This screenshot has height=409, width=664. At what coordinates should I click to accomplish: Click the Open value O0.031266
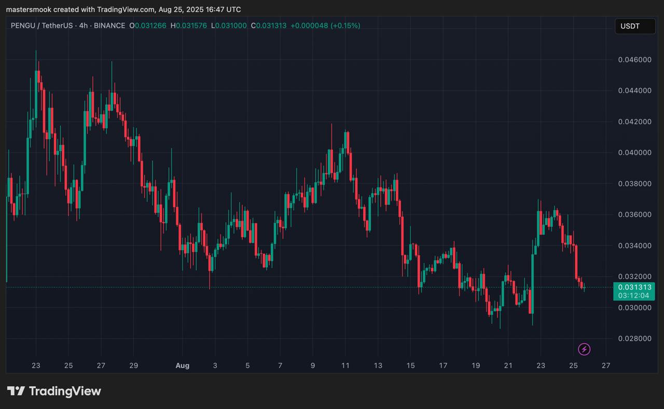pyautogui.click(x=149, y=25)
